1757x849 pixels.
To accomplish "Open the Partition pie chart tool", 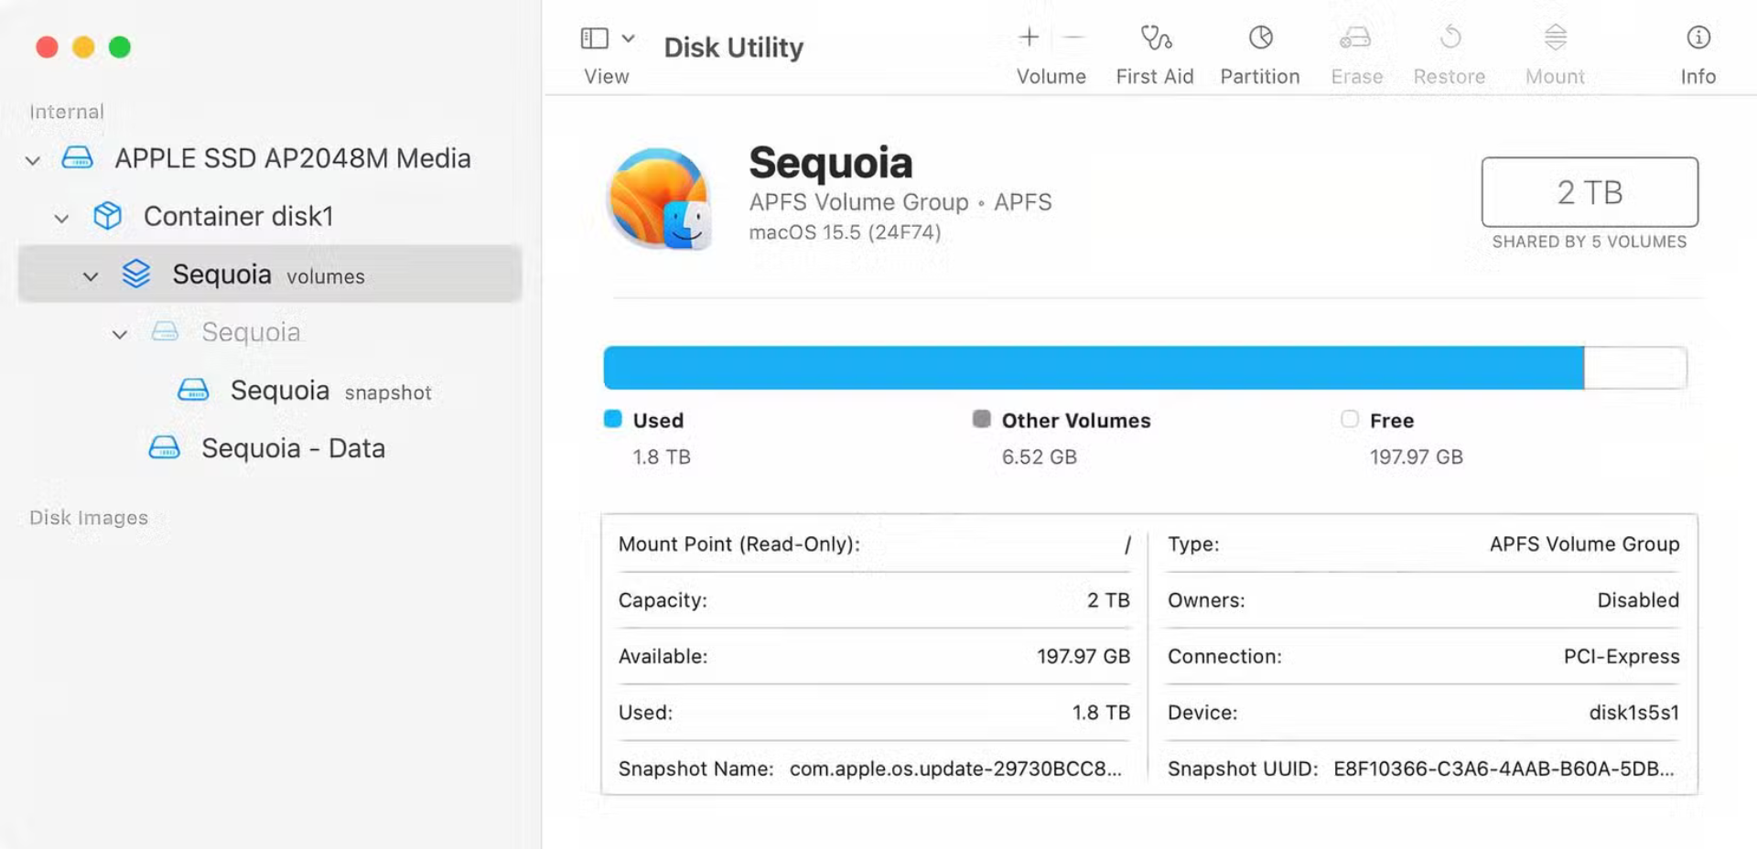I will [x=1260, y=38].
